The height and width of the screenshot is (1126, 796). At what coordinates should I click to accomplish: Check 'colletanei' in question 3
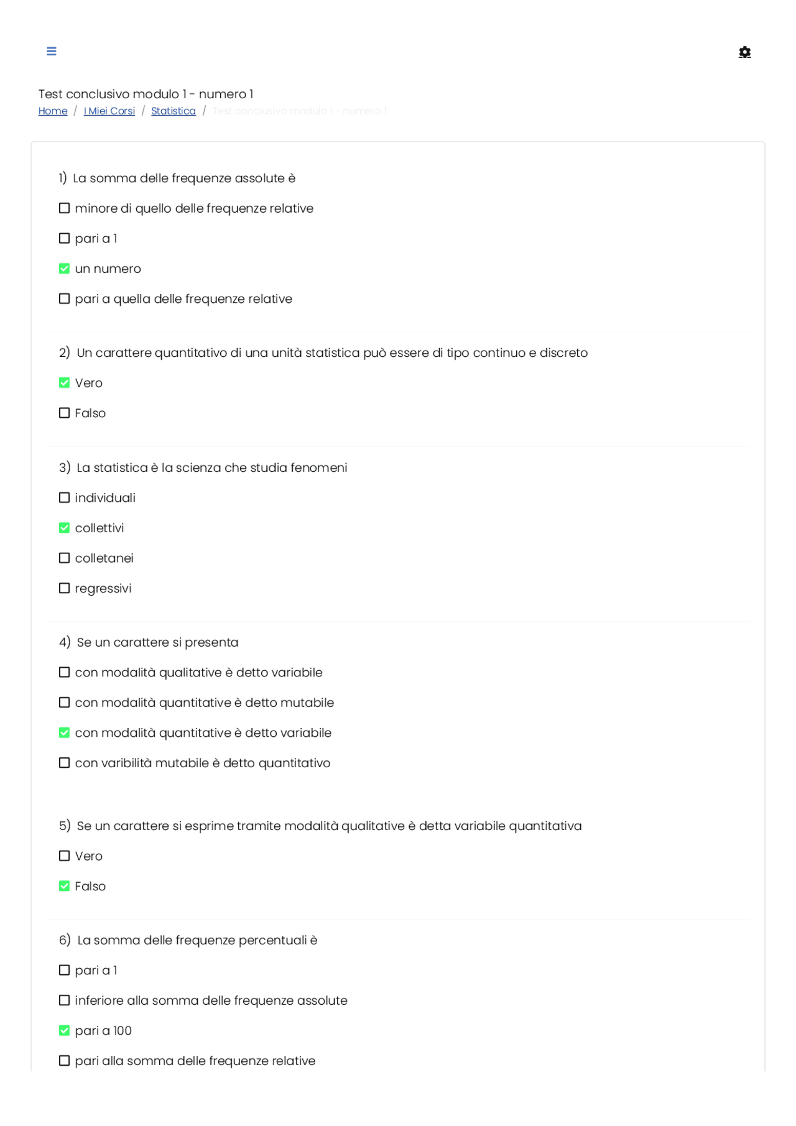(64, 557)
